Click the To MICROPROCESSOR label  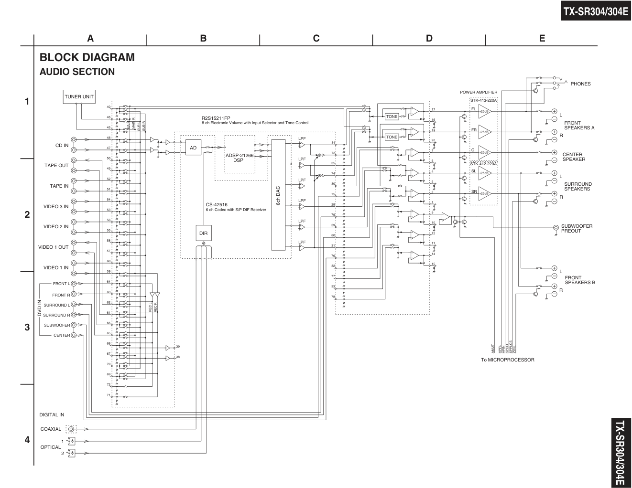pos(508,360)
